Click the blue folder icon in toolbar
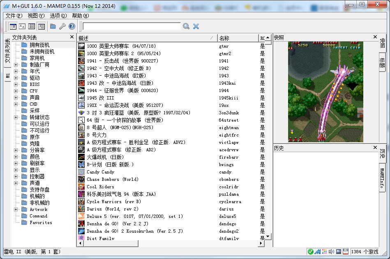 click(x=53, y=26)
